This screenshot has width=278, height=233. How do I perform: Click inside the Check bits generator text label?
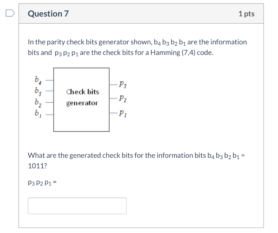(82, 97)
